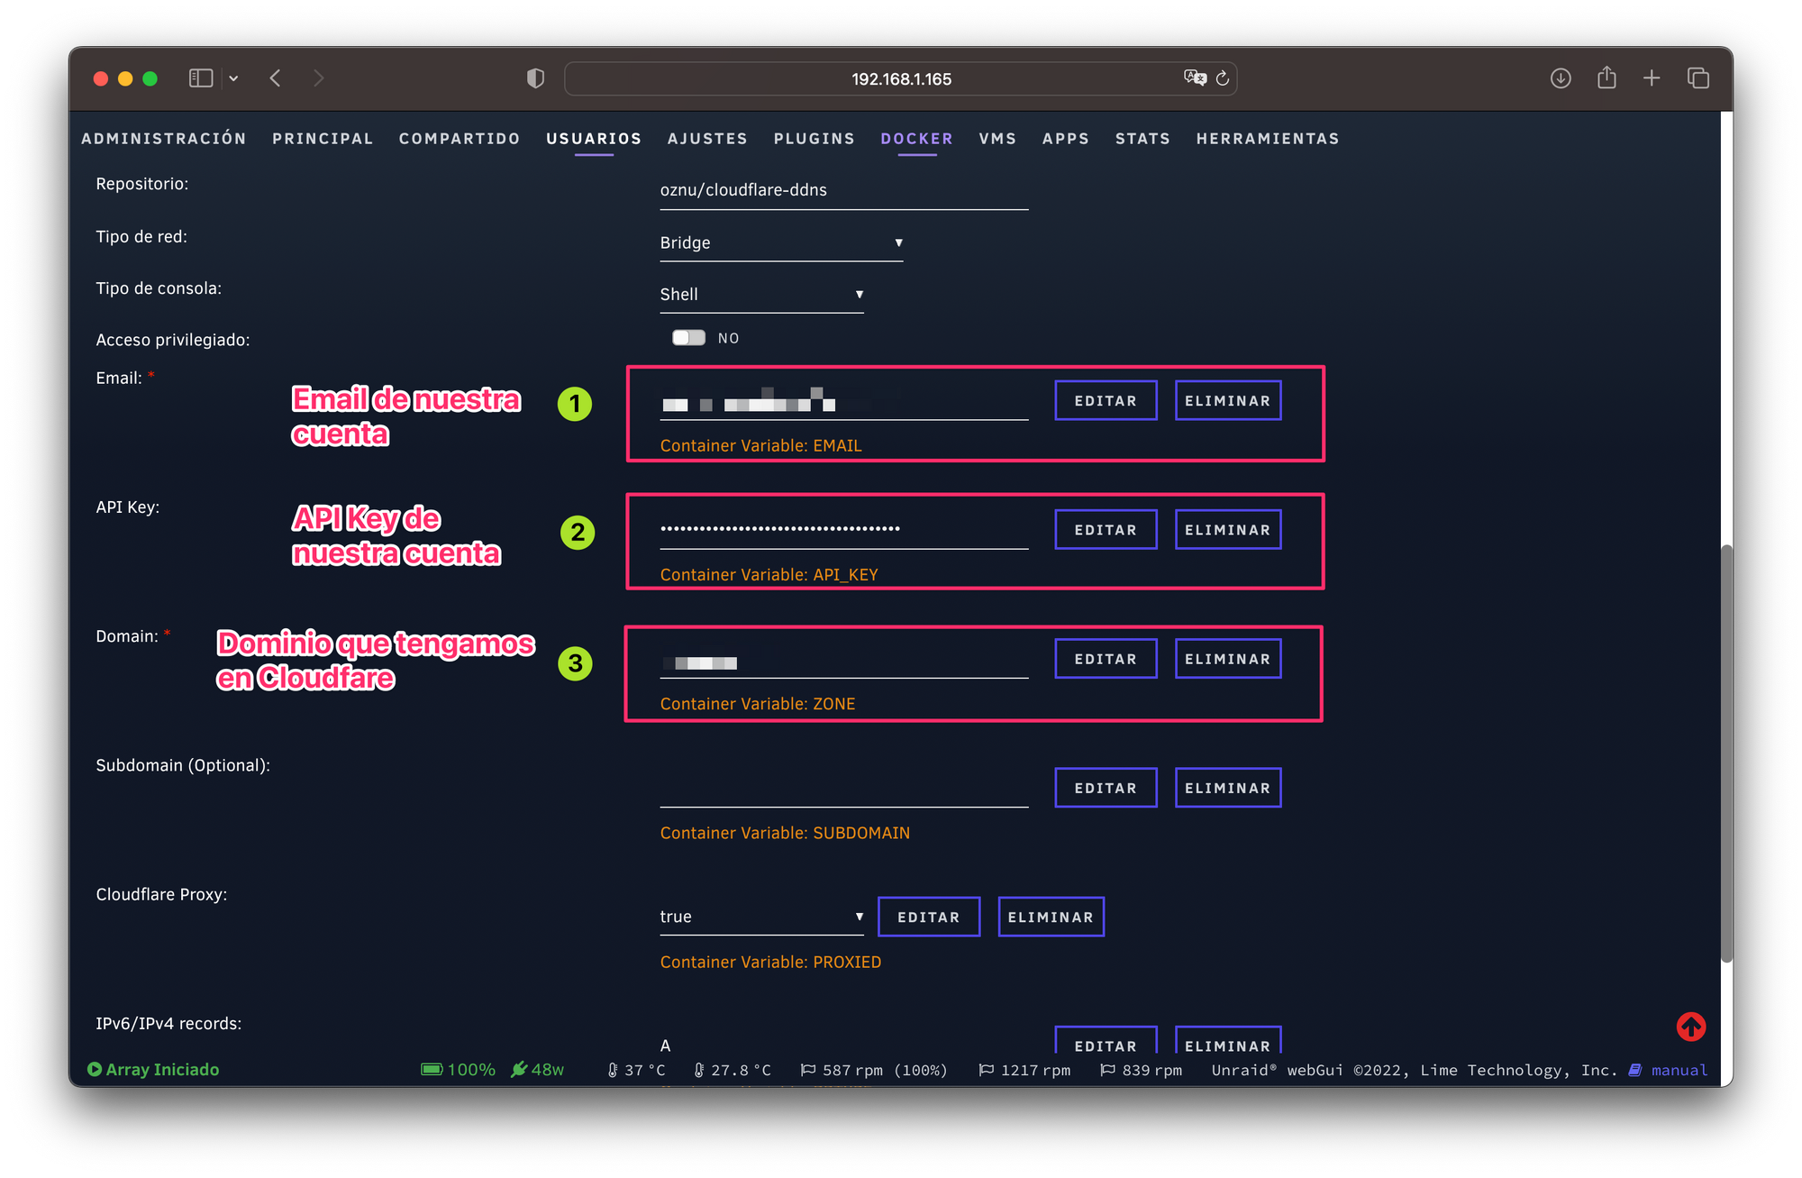
Task: Click Eliminar for IPv6/IPv4 records
Action: tap(1227, 1041)
